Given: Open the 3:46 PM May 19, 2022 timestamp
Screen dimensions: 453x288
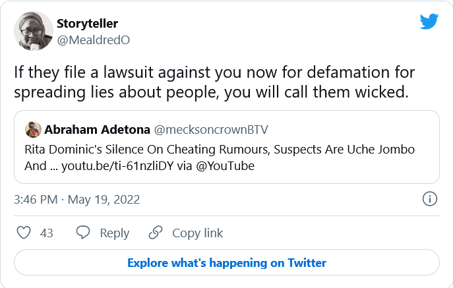Looking at the screenshot, I should click(x=77, y=199).
